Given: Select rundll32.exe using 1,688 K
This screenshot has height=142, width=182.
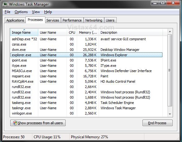Looking at the screenshot, I should click(x=86, y=97).
